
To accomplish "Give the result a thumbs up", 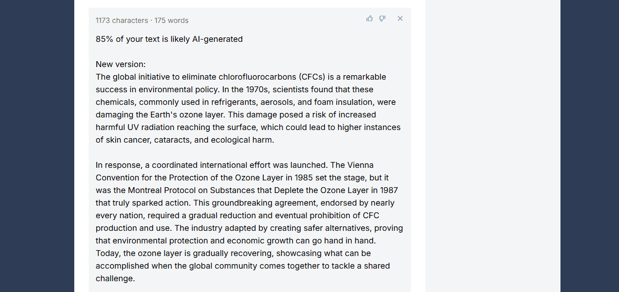I will [370, 18].
